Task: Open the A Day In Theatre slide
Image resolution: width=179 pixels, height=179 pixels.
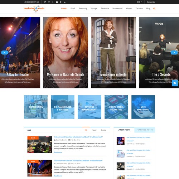Action: point(20,53)
